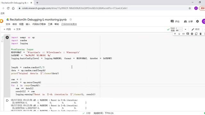
Task: Add a text cell with + 文本
Action: 17,29
